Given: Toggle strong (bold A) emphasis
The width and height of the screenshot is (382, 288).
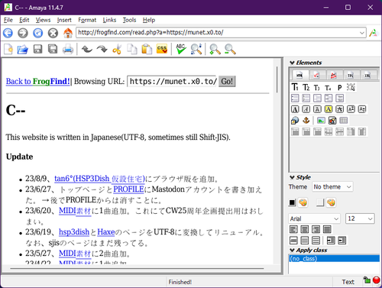Looking at the screenshot, I should coord(295,109).
